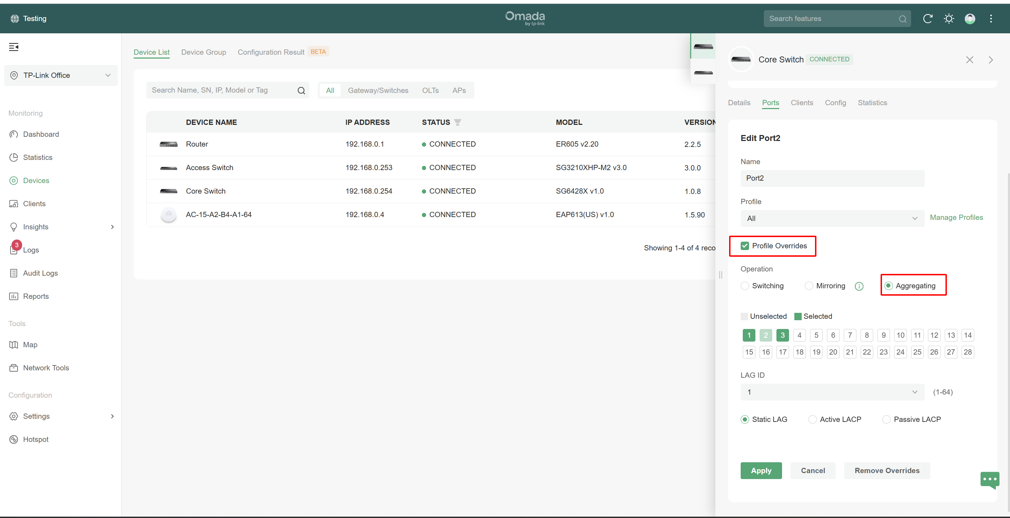1010x518 pixels.
Task: Click the Cancel button
Action: coord(813,471)
